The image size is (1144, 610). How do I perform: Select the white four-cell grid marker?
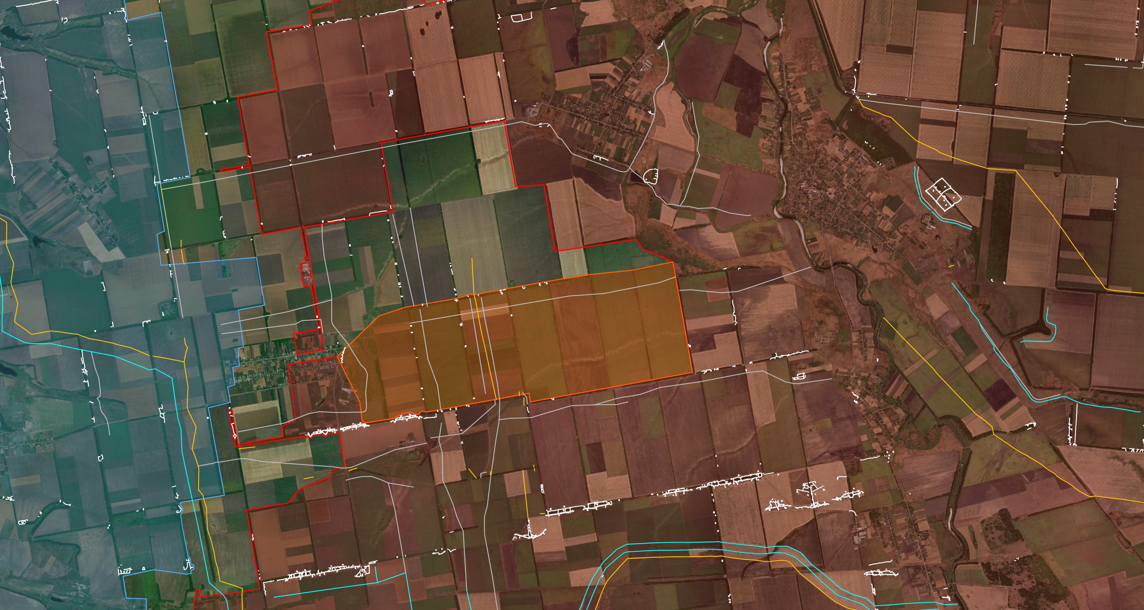(x=943, y=194)
